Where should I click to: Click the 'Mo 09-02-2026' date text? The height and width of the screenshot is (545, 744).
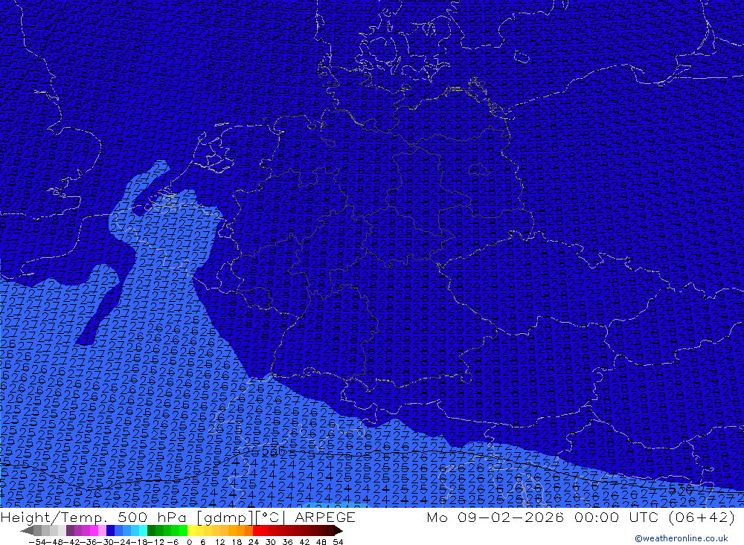[x=496, y=517]
